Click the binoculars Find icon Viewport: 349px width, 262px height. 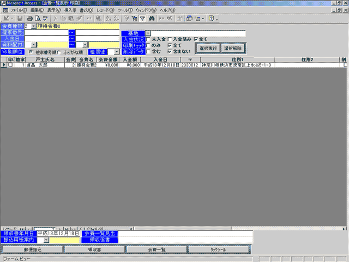click(152, 19)
